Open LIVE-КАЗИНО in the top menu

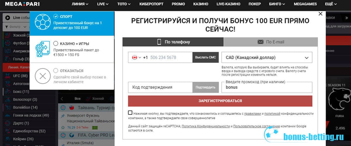coord(228,4)
